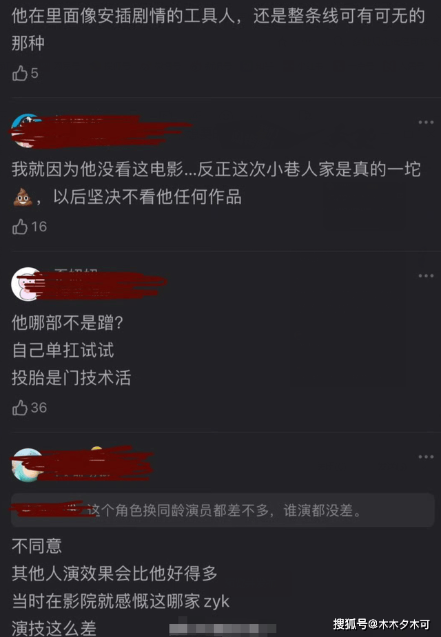Click the 搜狐号@木木夕木可 watermark
Screen dimensions: 441x637
click(x=382, y=624)
